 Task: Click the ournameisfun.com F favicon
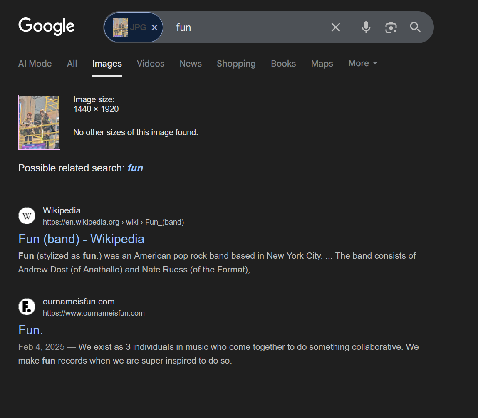click(27, 307)
